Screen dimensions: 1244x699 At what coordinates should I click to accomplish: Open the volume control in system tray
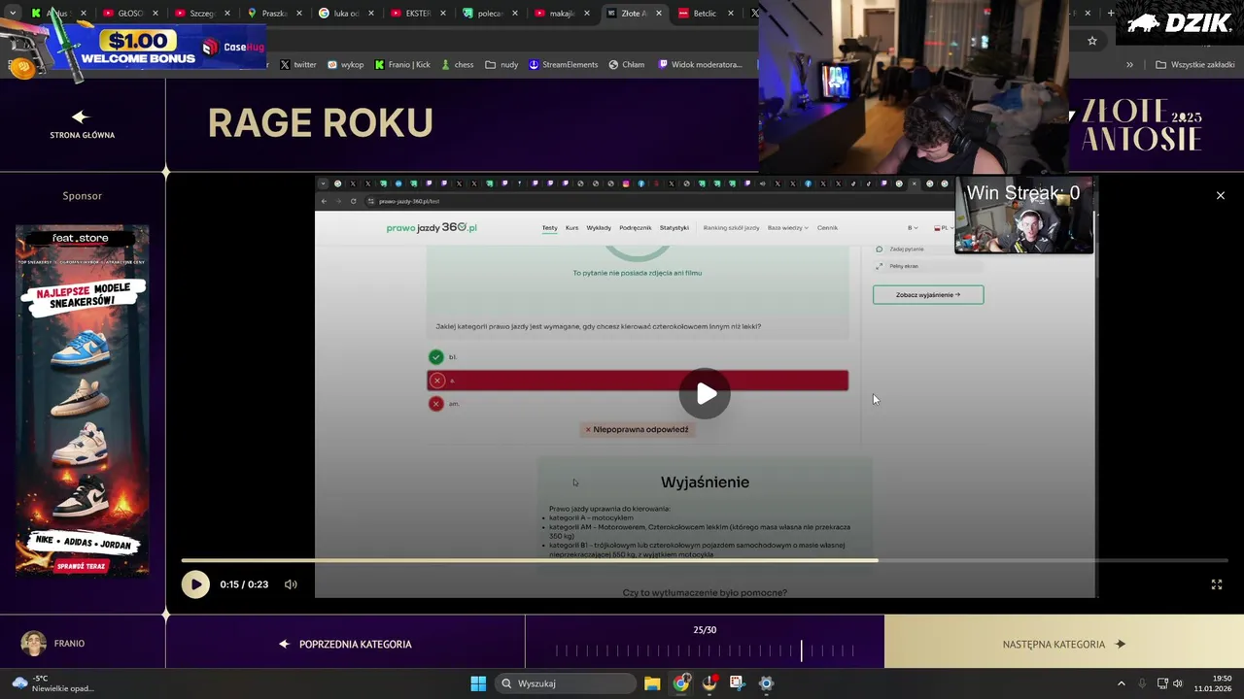[1178, 683]
